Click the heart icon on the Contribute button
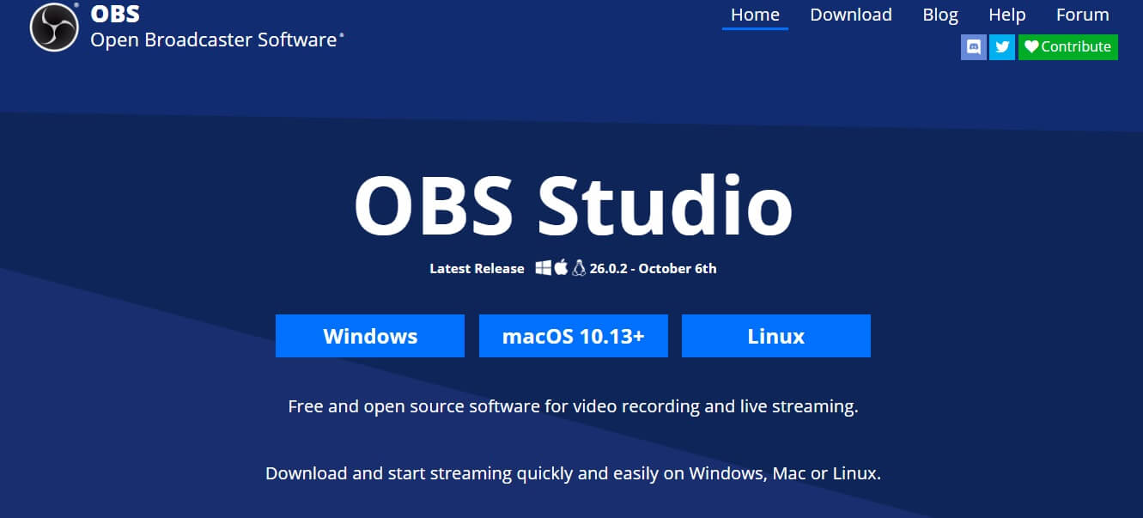Viewport: 1143px width, 518px height. (x=1031, y=47)
